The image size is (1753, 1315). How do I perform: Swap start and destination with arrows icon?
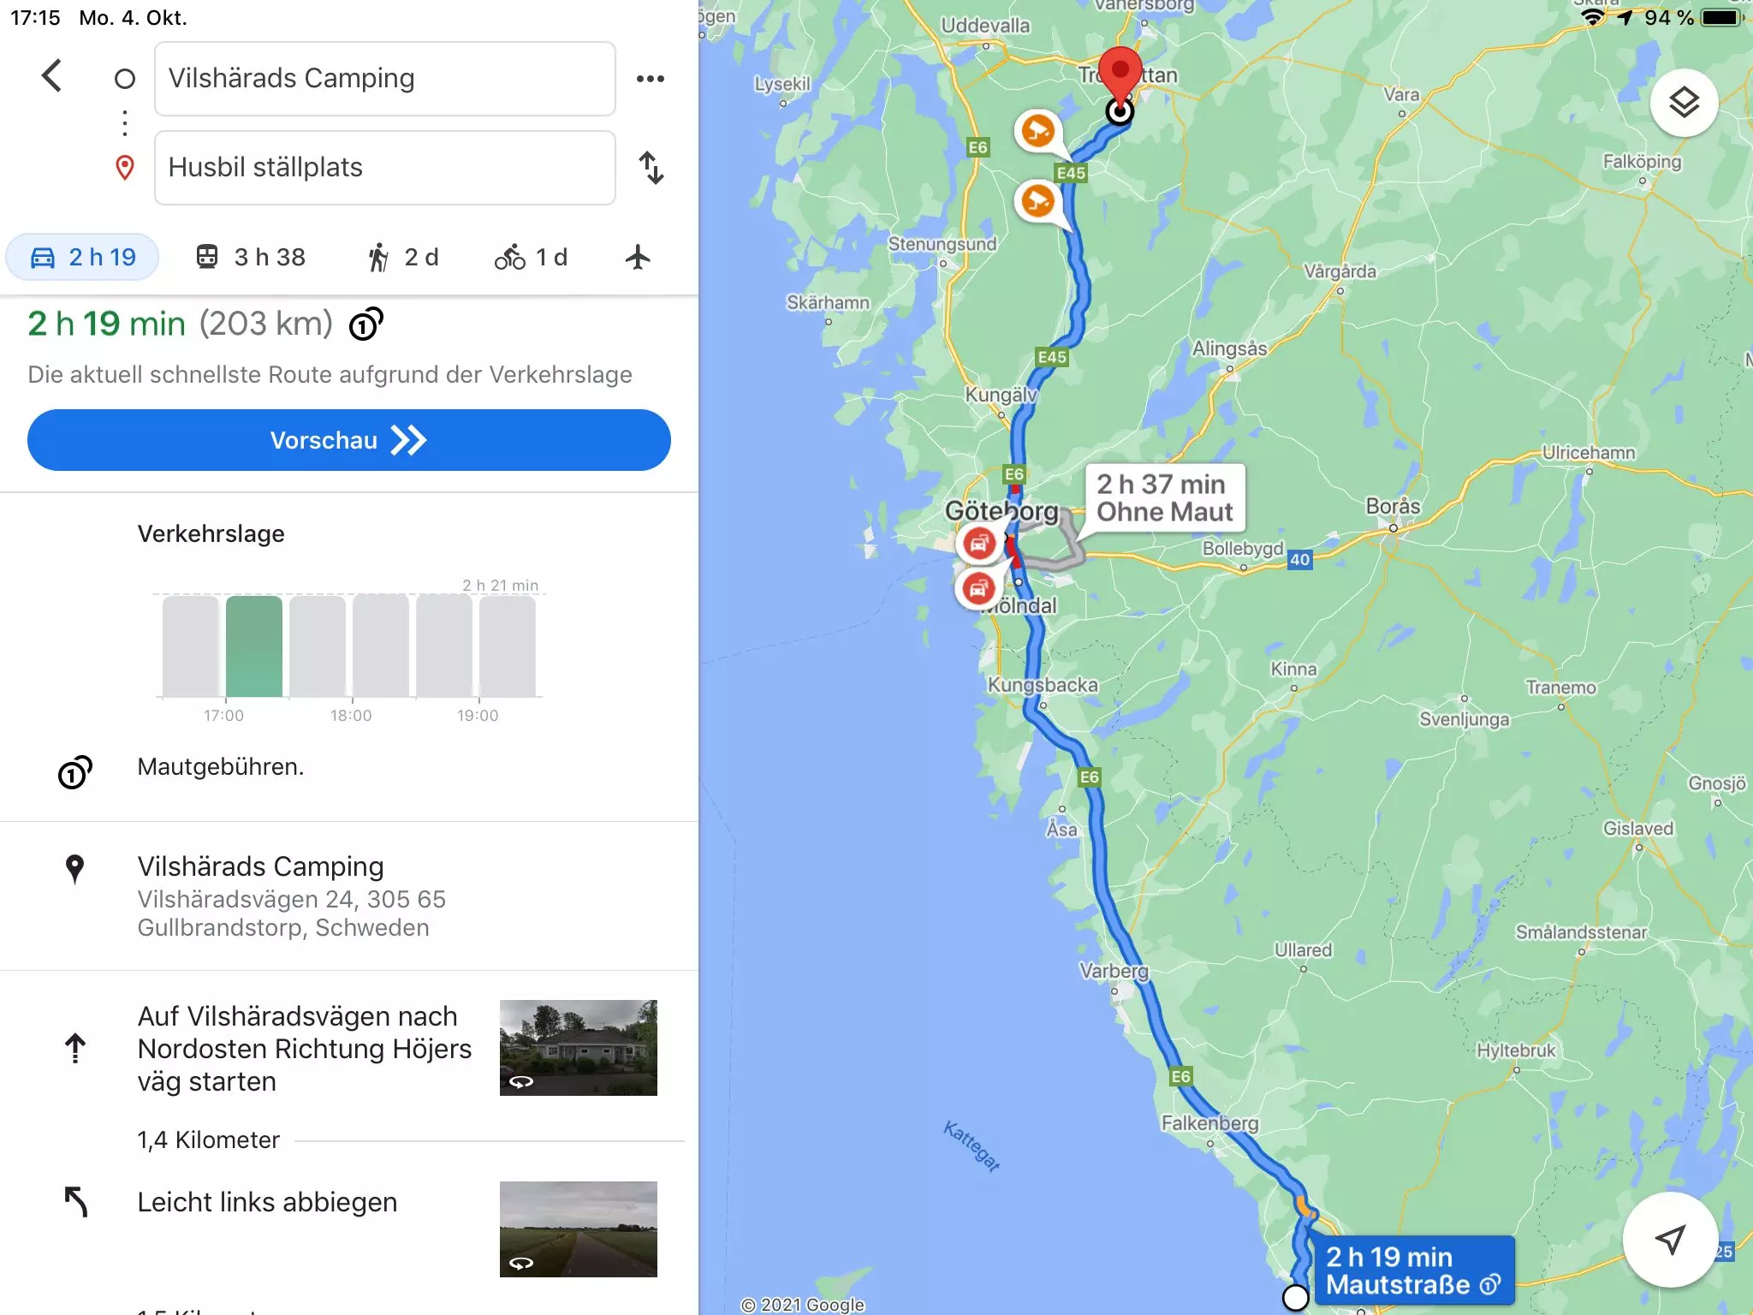pos(651,168)
